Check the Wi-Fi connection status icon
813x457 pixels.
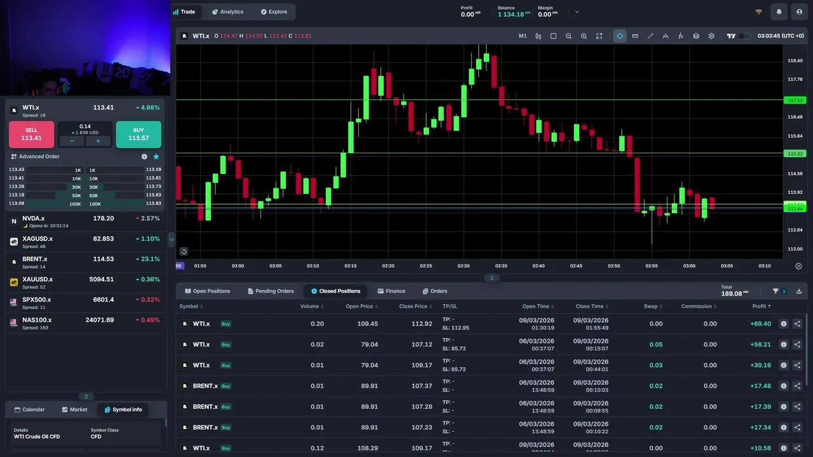click(758, 12)
